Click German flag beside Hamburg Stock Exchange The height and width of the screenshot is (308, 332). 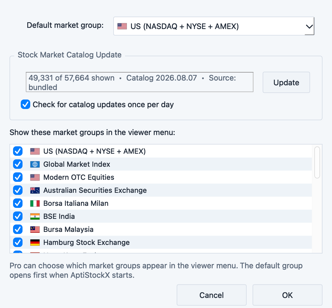click(35, 243)
